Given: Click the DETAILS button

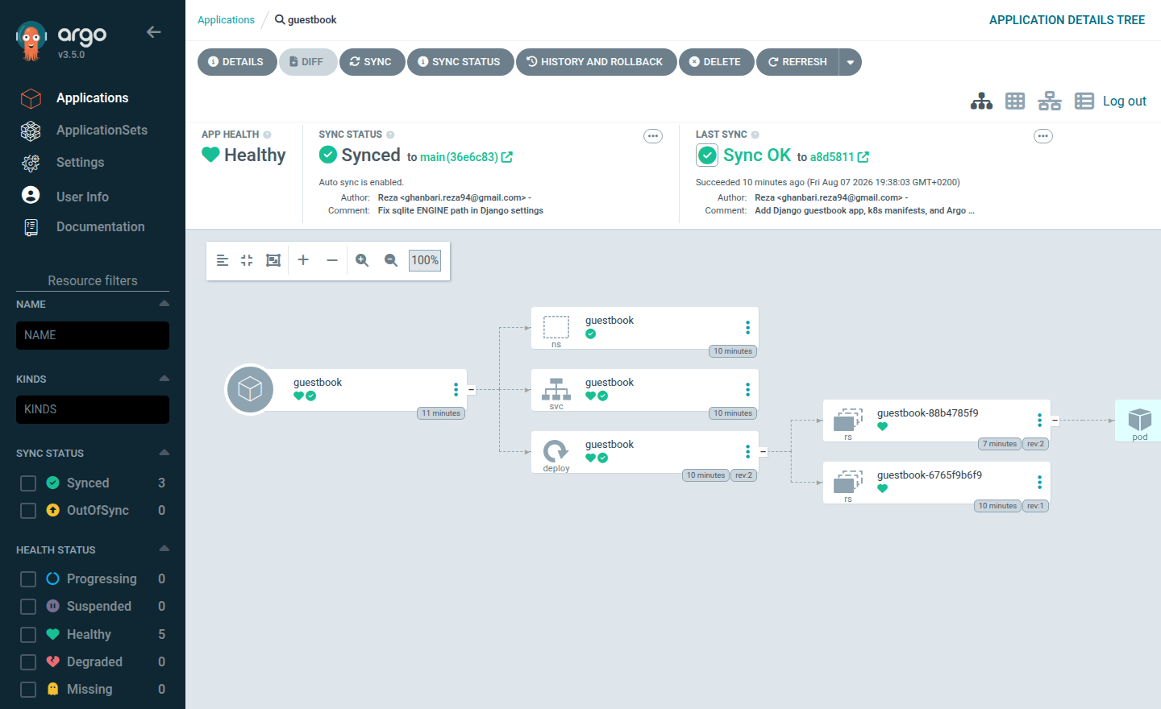Looking at the screenshot, I should point(236,62).
